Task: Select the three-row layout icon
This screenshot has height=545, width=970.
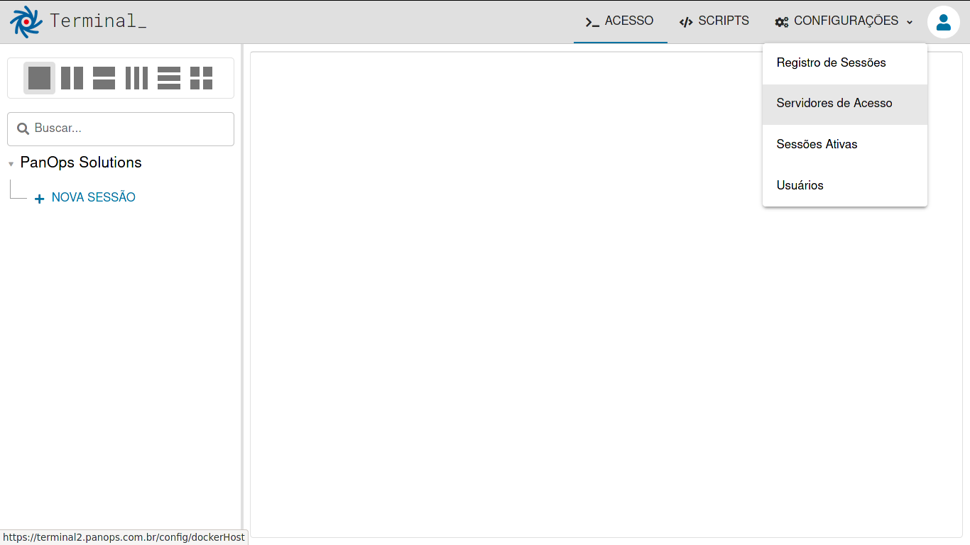Action: [169, 78]
